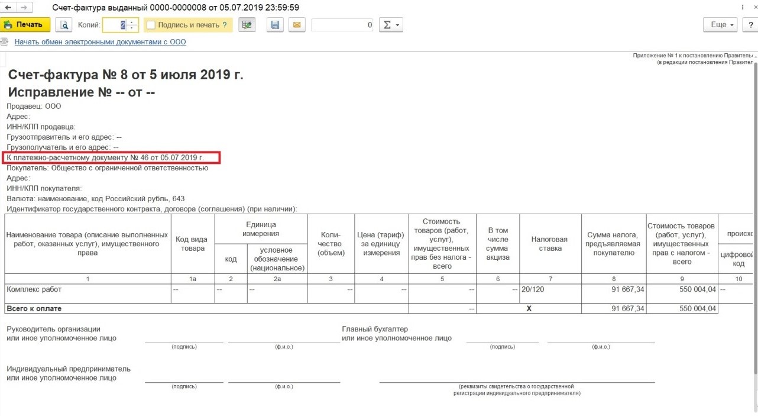Click the В том числе сумма акциза header
This screenshot has width=758, height=416.
498,244
